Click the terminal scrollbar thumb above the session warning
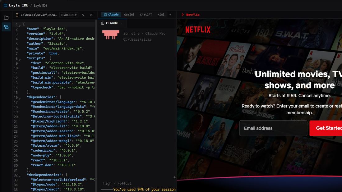Screen dimensions: 342x192 coord(174,177)
